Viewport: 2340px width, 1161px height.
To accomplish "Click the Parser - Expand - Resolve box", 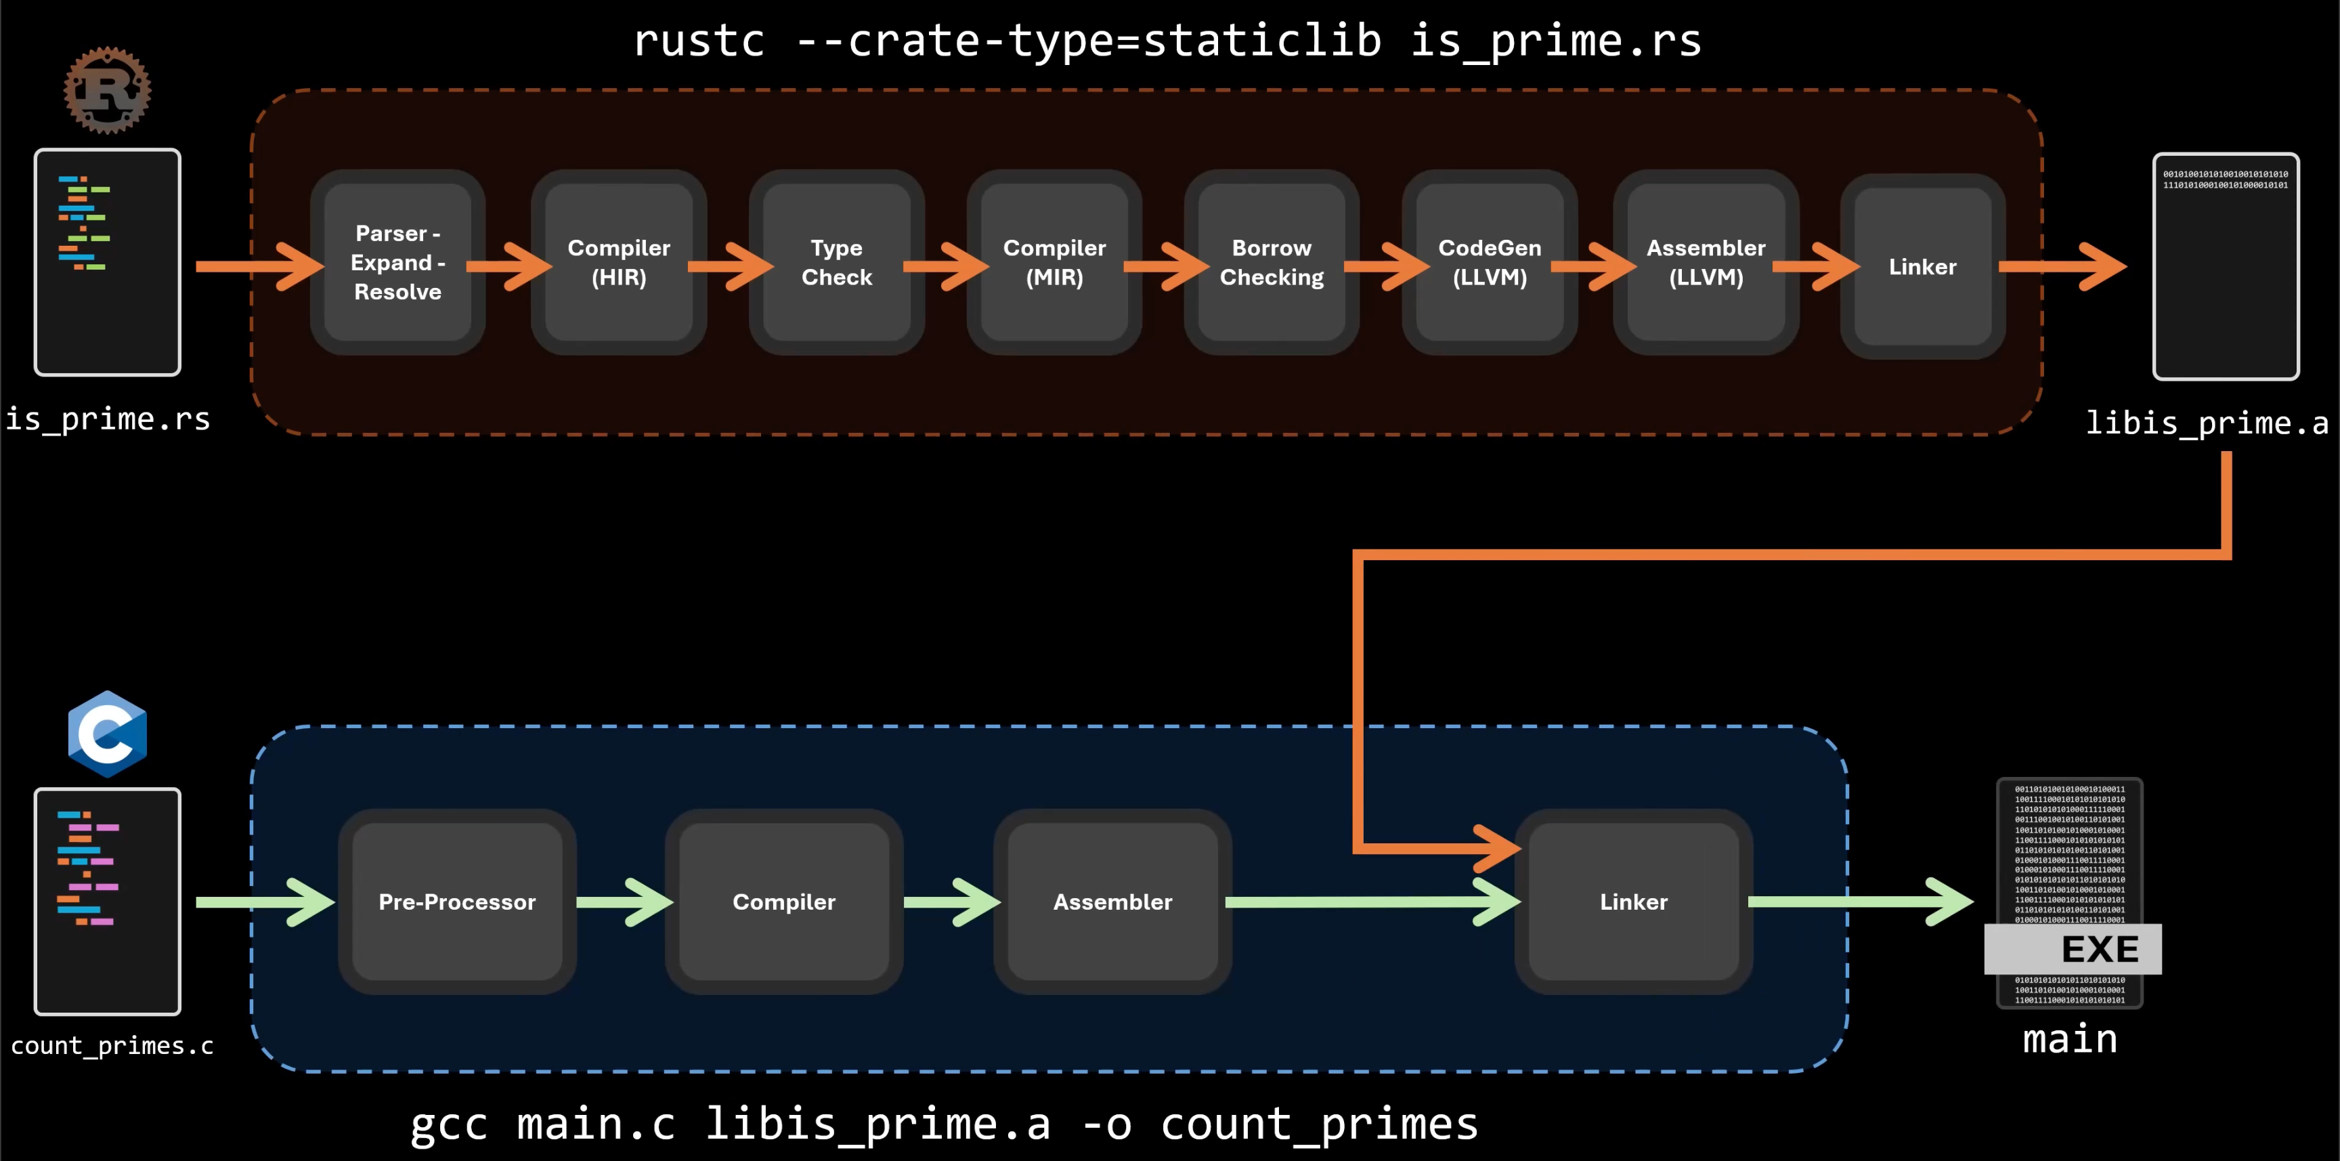I will pyautogui.click(x=397, y=263).
